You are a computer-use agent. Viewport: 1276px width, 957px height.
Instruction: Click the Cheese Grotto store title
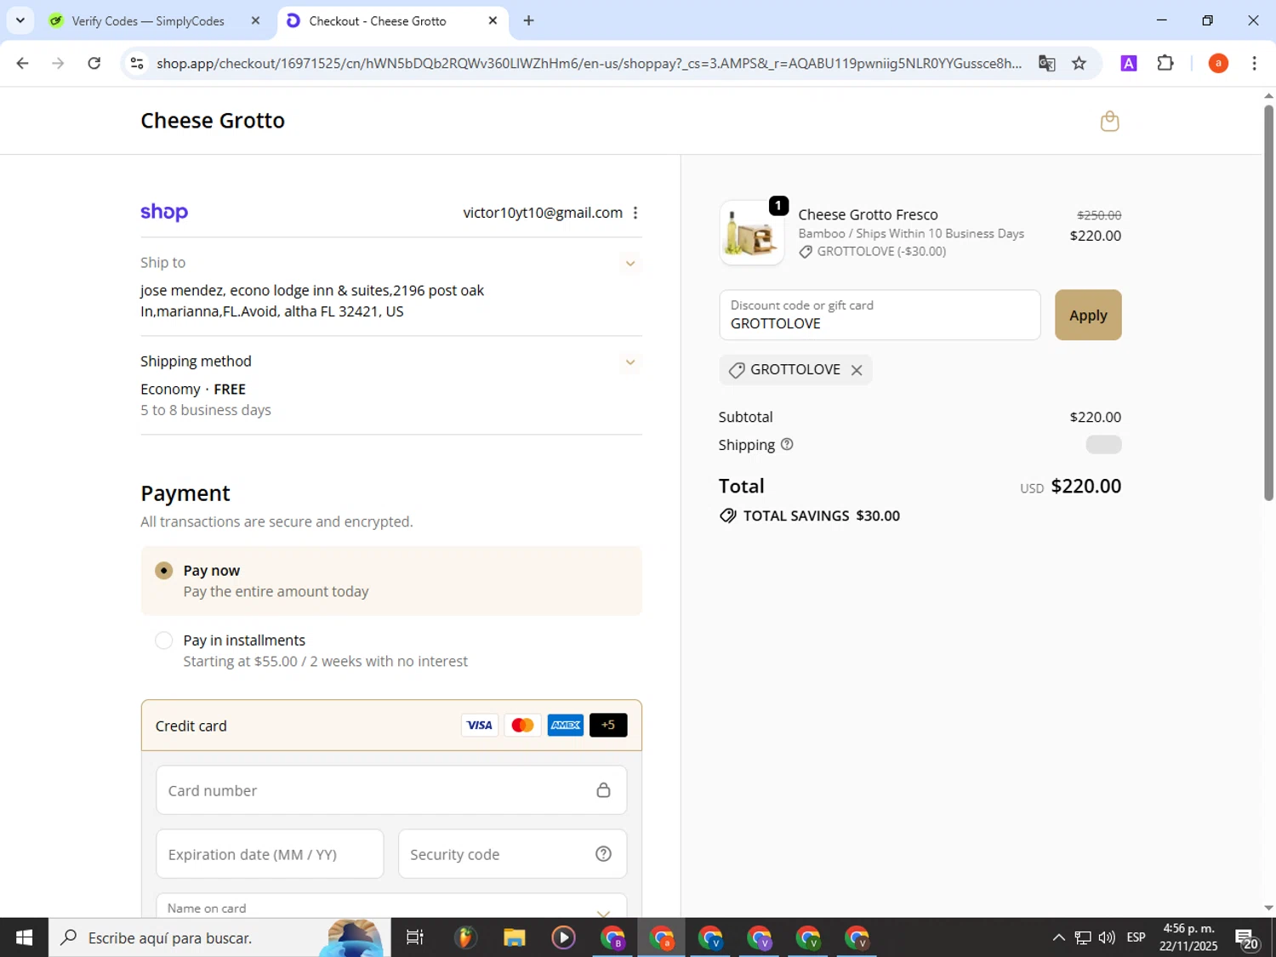213,121
